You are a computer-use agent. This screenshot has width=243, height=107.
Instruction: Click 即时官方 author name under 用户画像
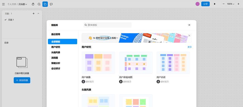pyautogui.click(x=90, y=82)
